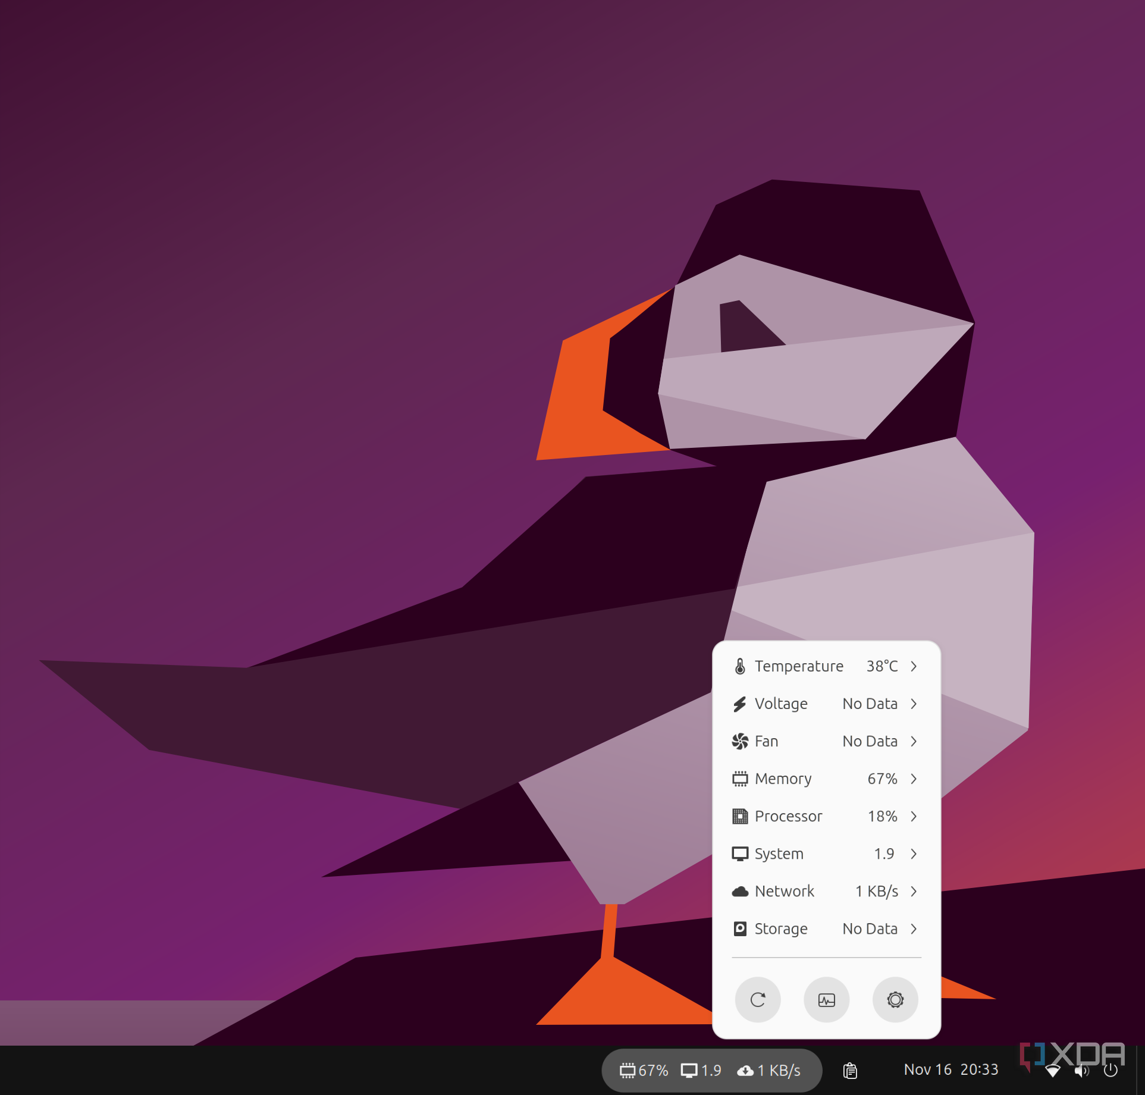Open the Nov 16 20:33 clock
1145x1095 pixels.
(950, 1069)
